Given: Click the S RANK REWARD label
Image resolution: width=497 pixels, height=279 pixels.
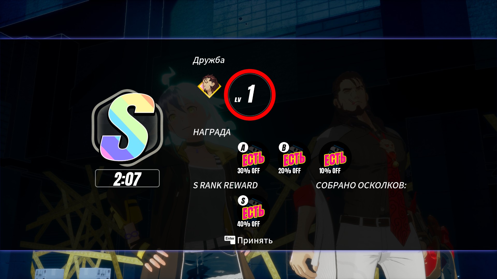Looking at the screenshot, I should click(x=225, y=185).
